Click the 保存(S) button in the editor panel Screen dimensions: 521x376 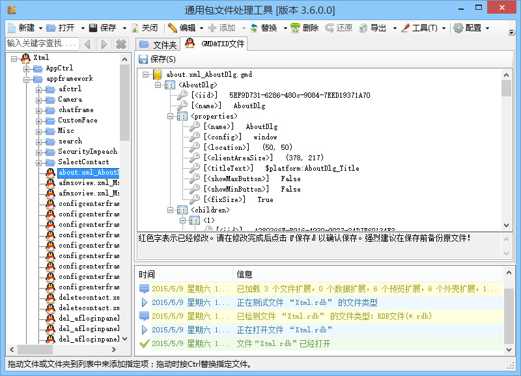coord(156,59)
